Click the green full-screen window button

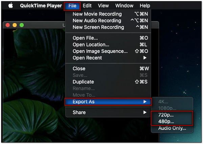tap(22, 25)
